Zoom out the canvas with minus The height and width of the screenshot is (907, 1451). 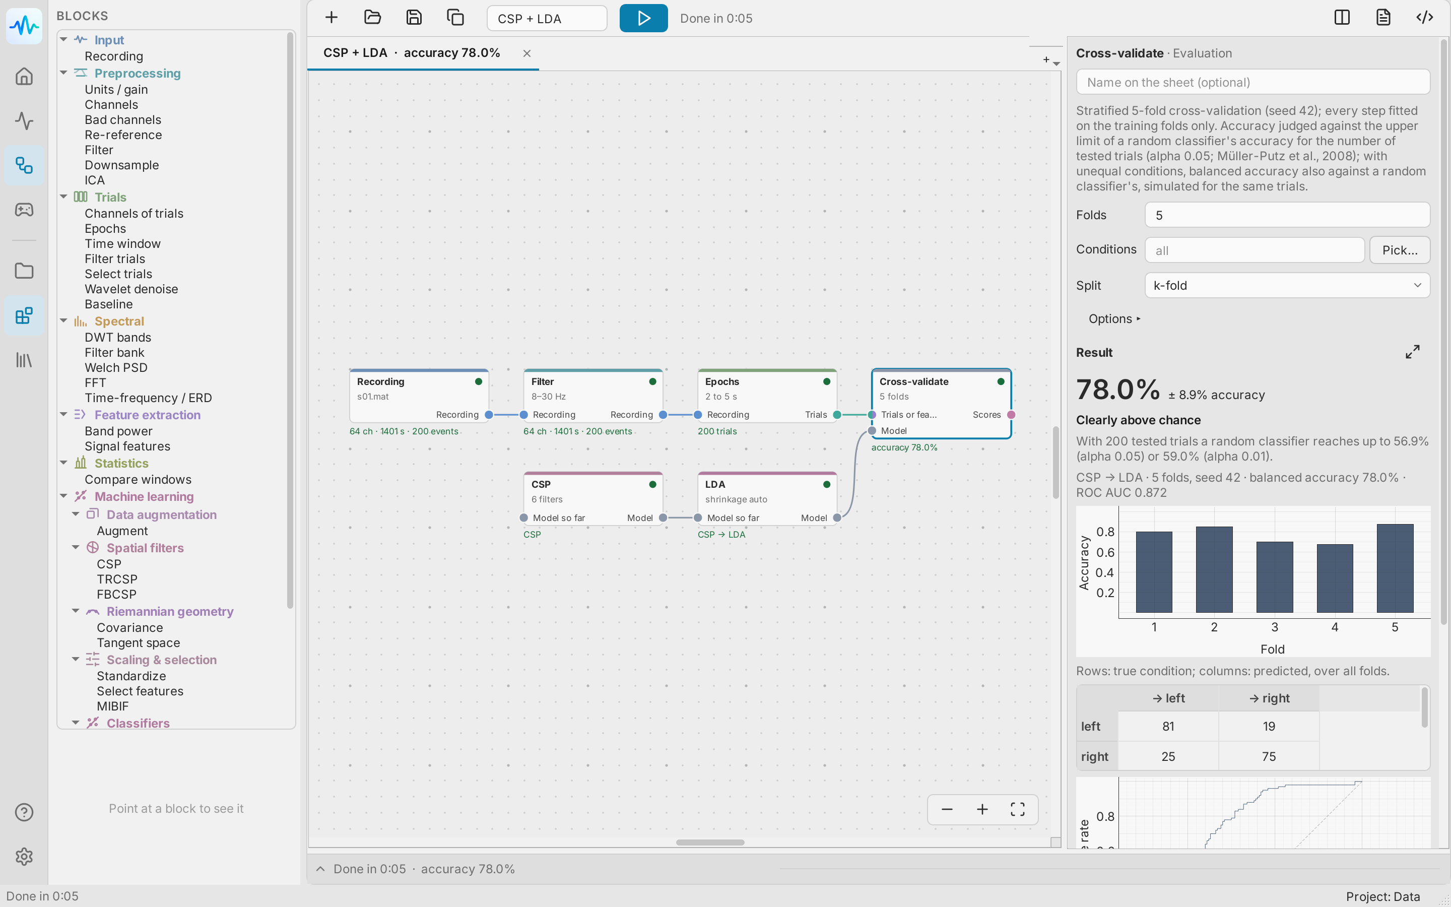947,809
